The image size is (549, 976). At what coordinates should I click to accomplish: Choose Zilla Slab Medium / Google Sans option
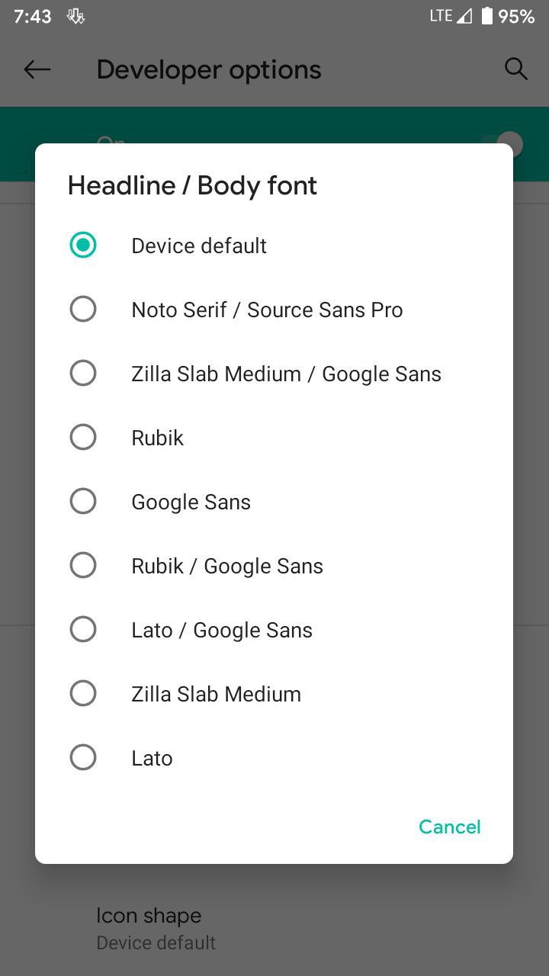click(274, 374)
